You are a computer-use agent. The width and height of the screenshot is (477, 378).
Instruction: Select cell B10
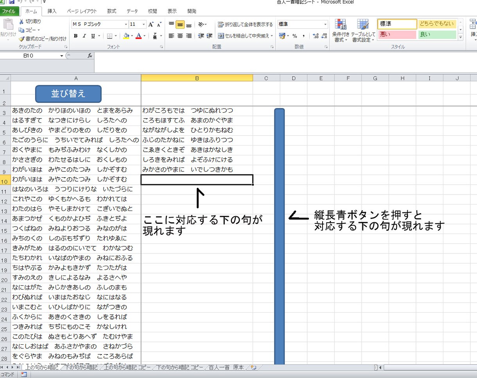point(197,180)
